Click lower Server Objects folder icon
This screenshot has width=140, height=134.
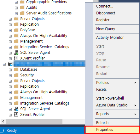click(x=16, y=80)
